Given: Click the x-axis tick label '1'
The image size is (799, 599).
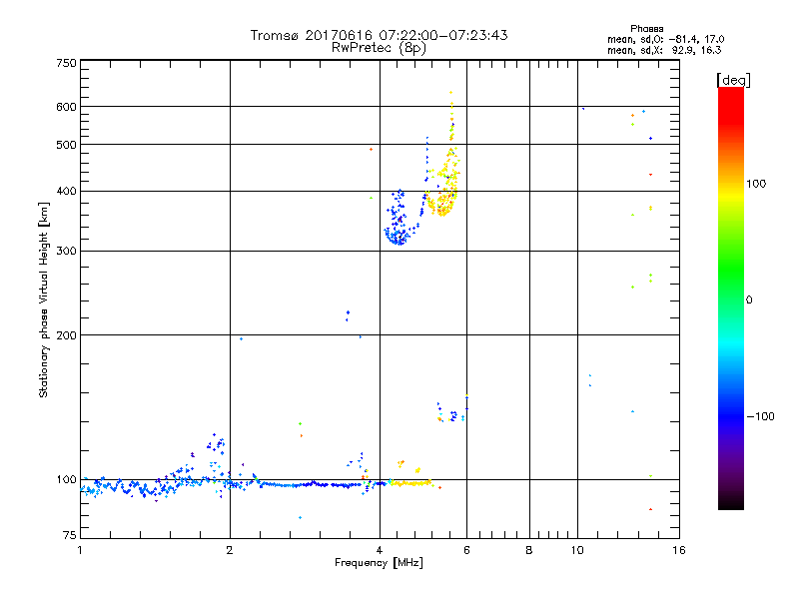Looking at the screenshot, I should 80,550.
